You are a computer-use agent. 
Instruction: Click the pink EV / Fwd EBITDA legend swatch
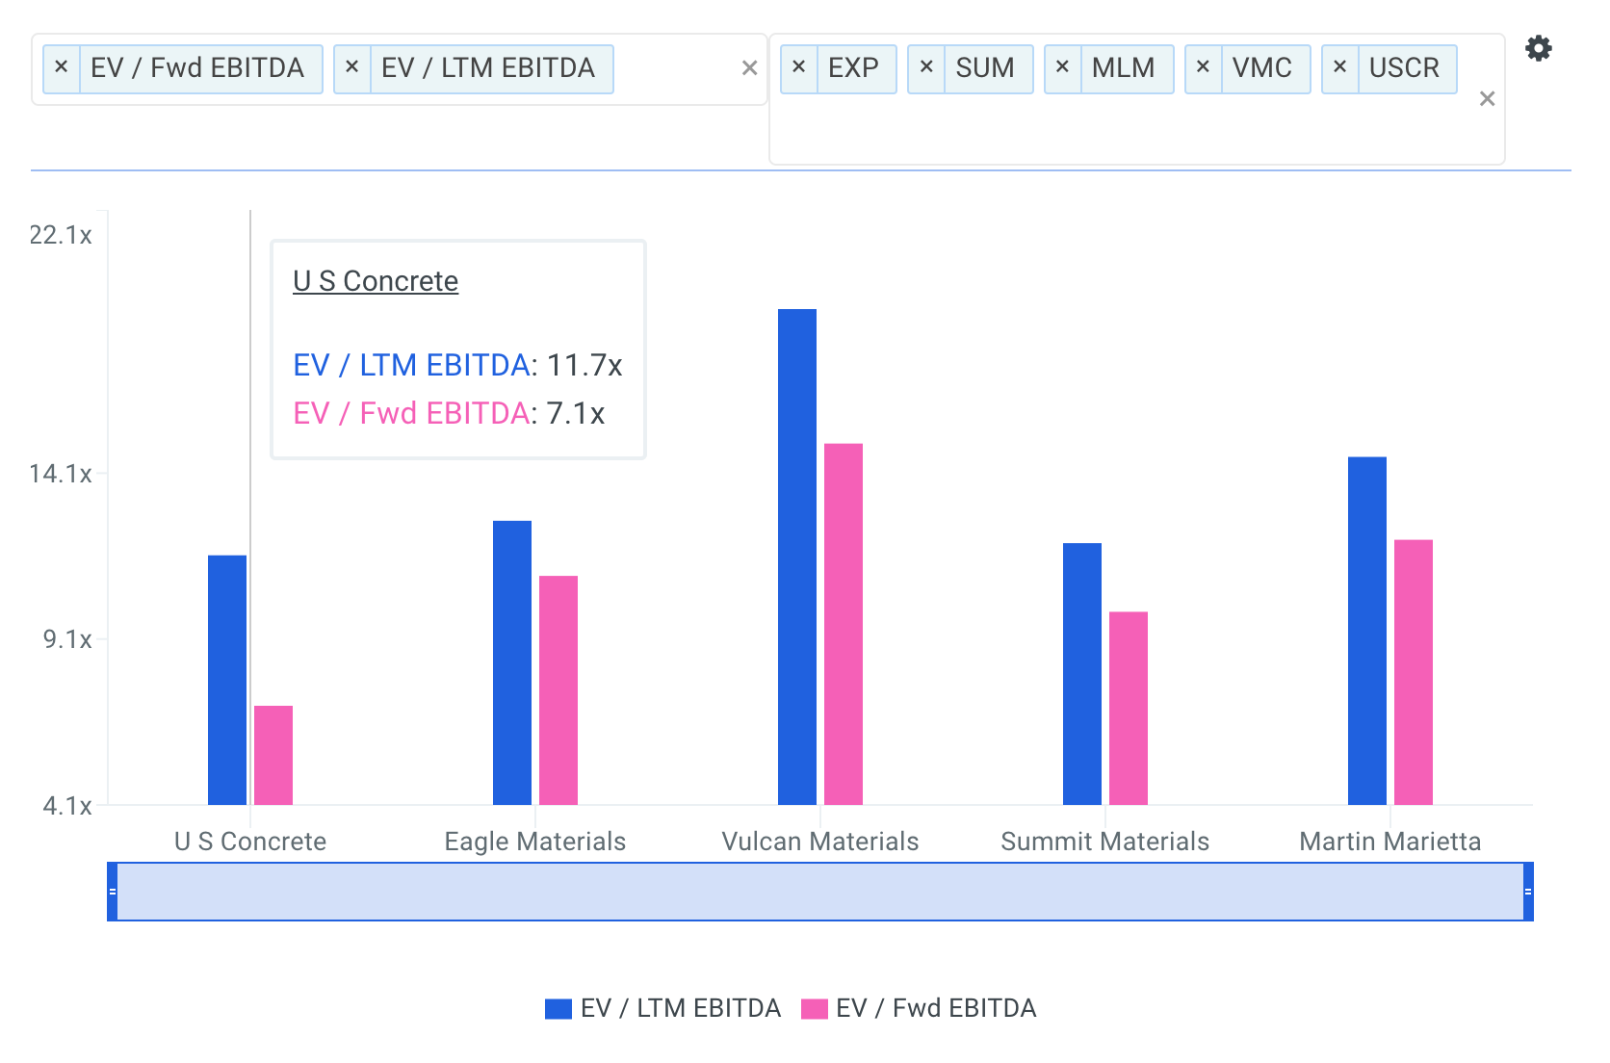pyautogui.click(x=815, y=1009)
